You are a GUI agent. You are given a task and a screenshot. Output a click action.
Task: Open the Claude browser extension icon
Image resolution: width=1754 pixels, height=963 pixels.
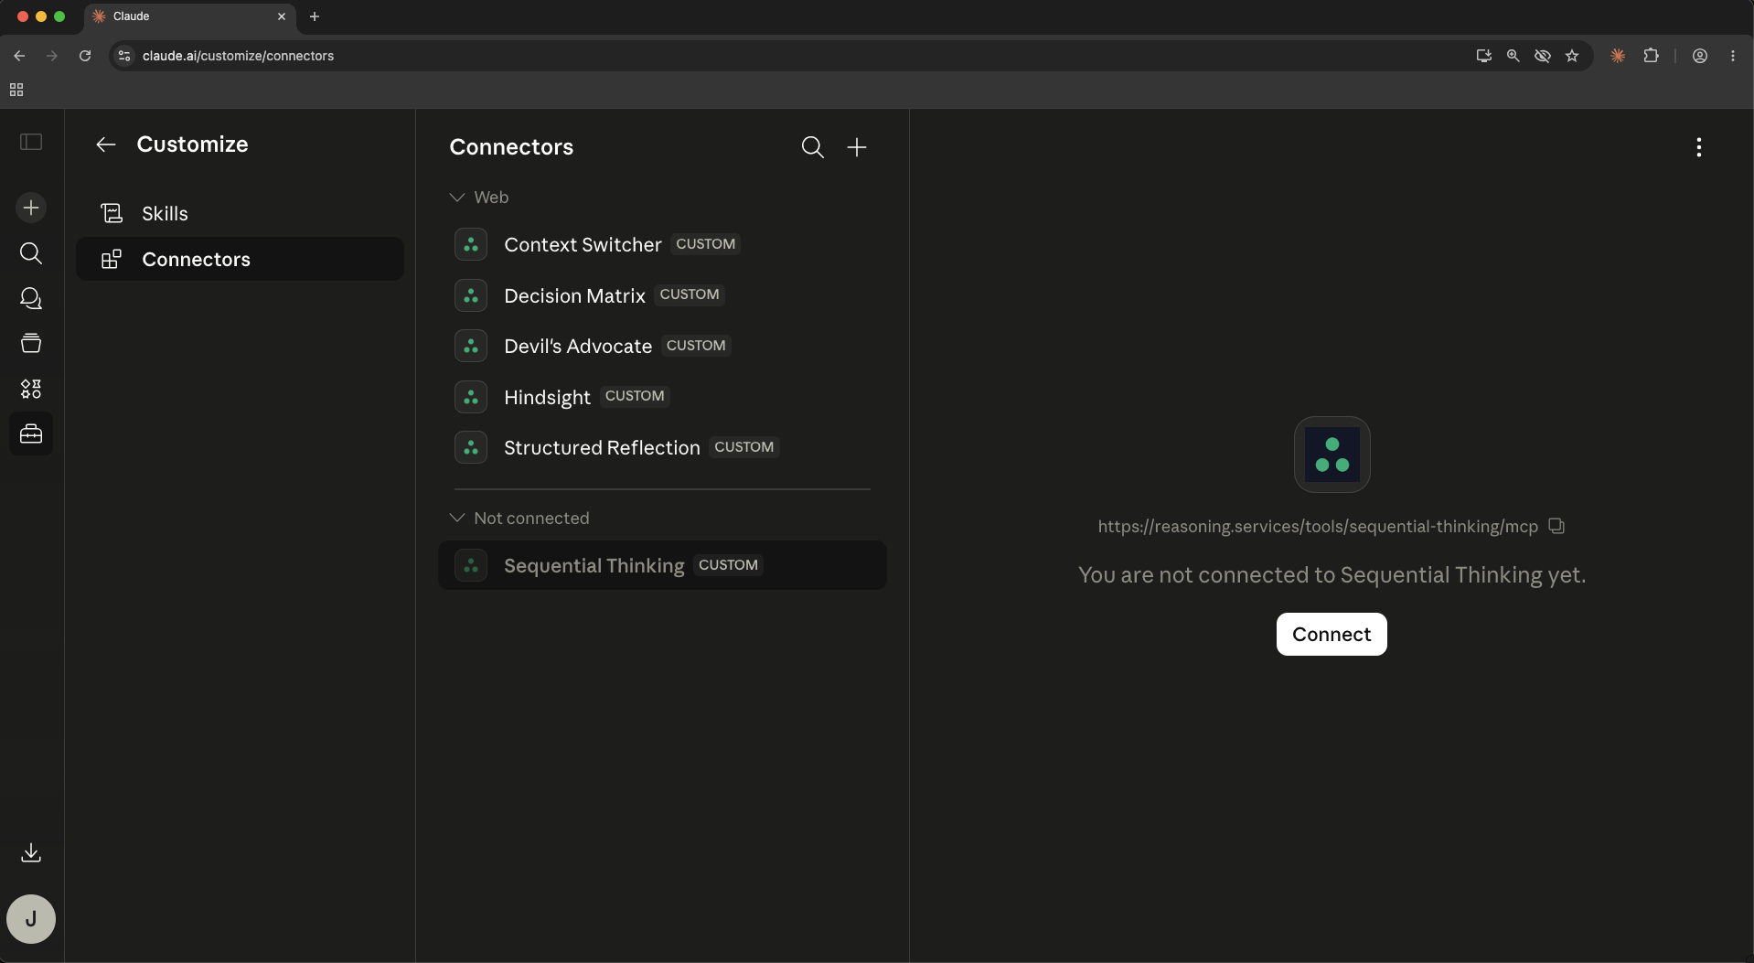(1618, 56)
